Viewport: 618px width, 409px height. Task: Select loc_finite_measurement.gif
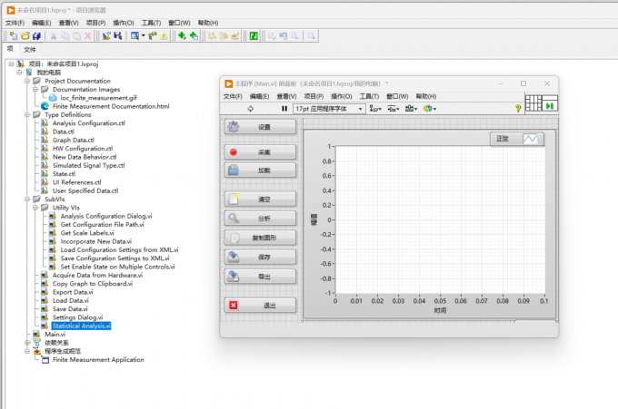[x=98, y=98]
